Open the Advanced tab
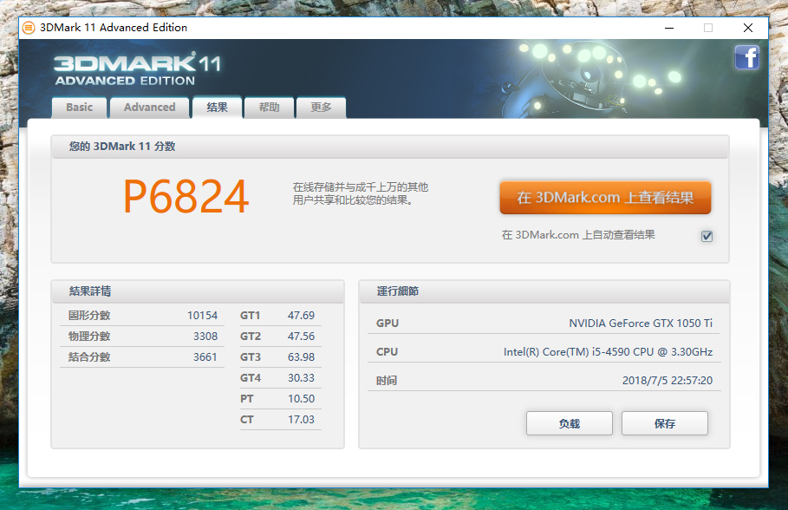 tap(149, 108)
